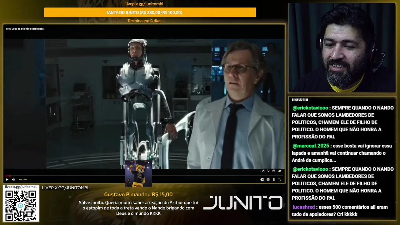Click the JUNITO logo
400x225 pixels.
point(243,202)
